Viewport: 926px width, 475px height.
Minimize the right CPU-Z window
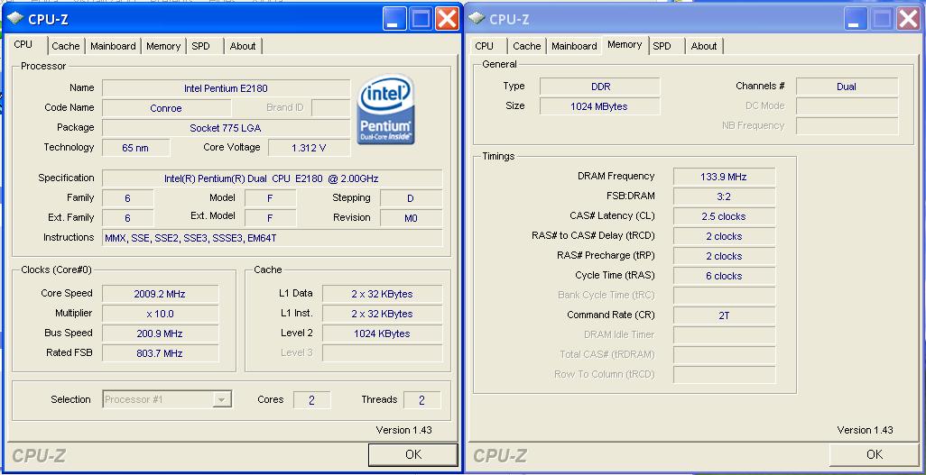click(856, 19)
